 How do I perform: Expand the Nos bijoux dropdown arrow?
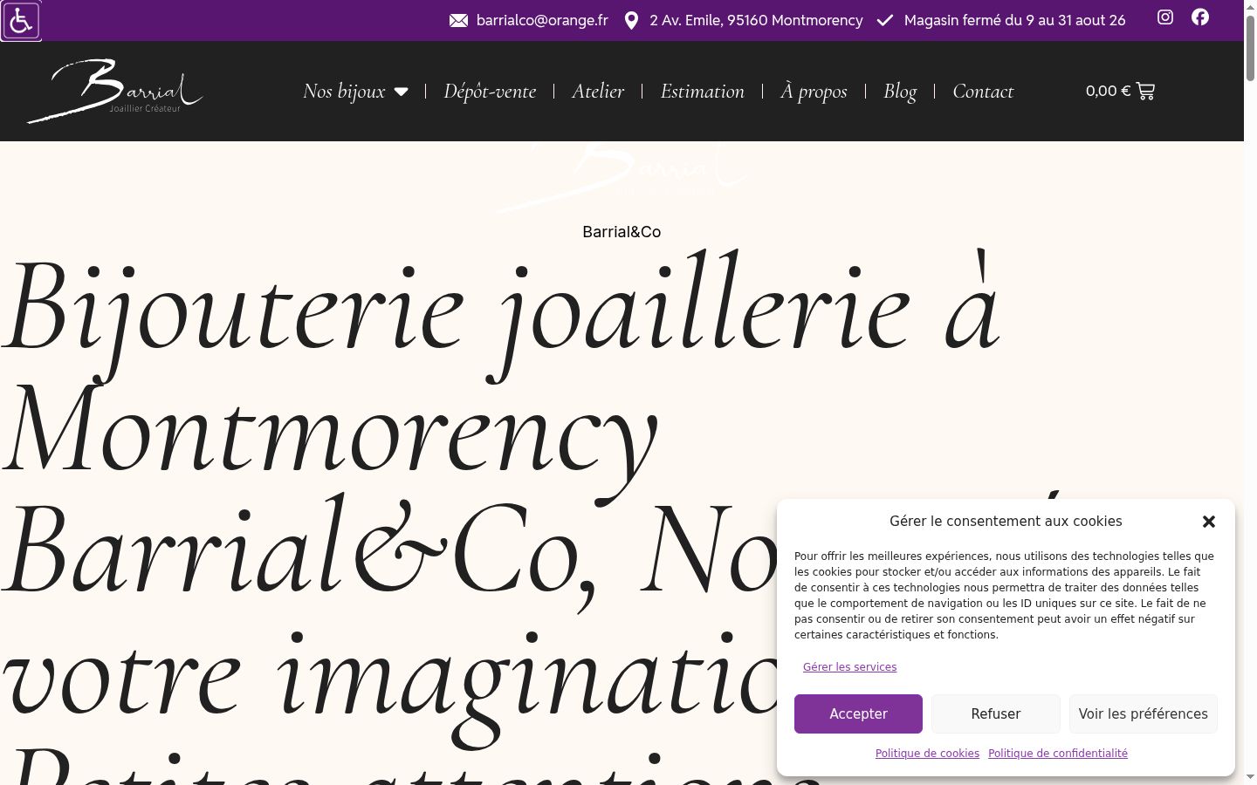point(401,92)
